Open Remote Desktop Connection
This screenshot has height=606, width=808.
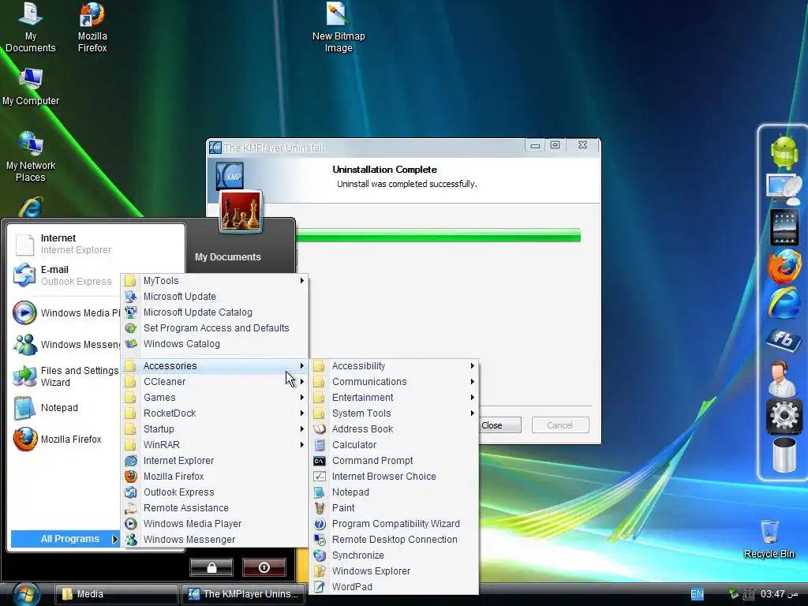[x=394, y=540]
